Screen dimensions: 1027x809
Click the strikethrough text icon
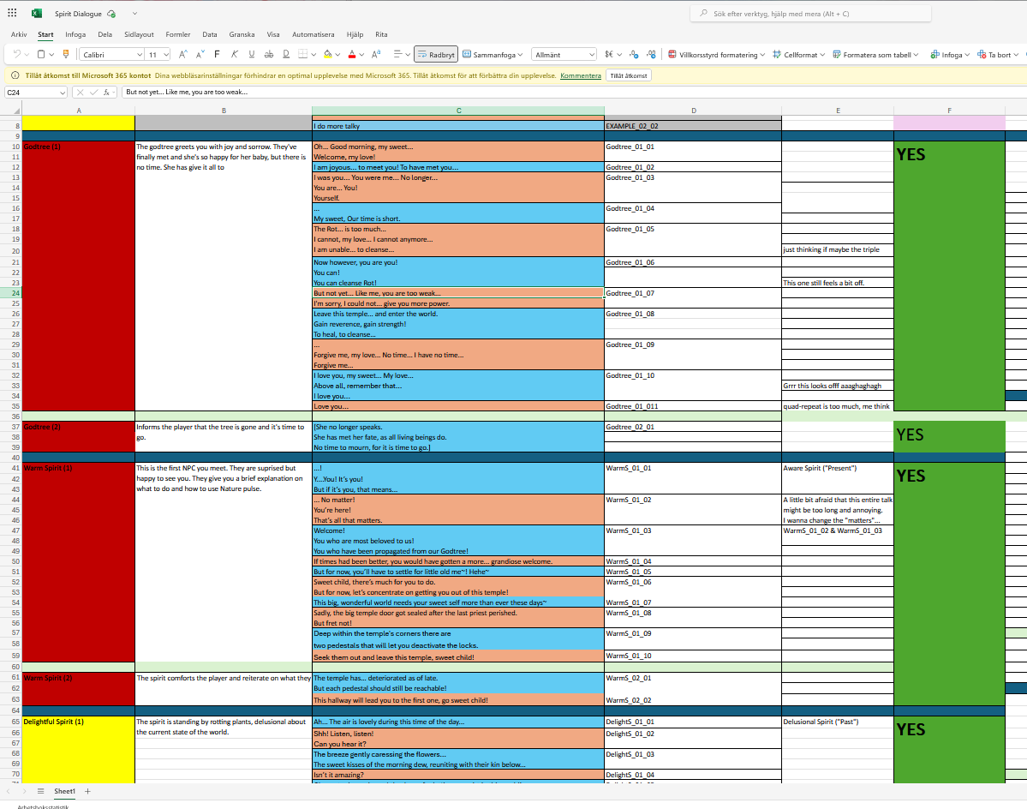269,54
